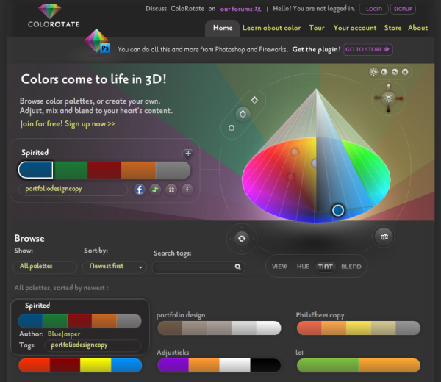Image resolution: width=441 pixels, height=382 pixels.
Task: Click the third round icon in top strip
Action: [395, 72]
